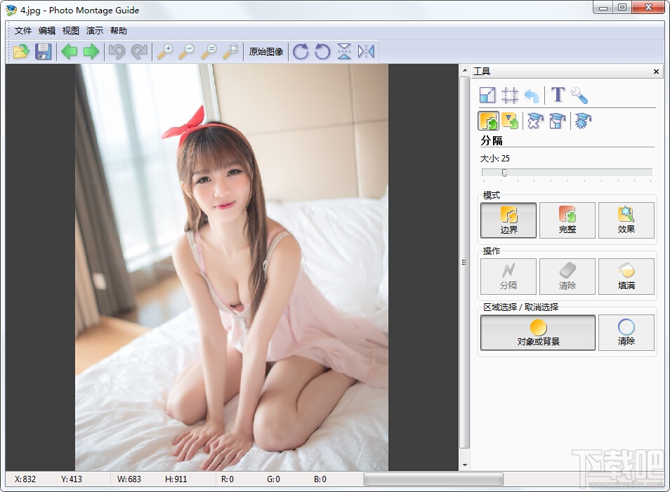Screen dimensions: 670x492
Task: Click the undo toolbar icon
Action: 117,52
